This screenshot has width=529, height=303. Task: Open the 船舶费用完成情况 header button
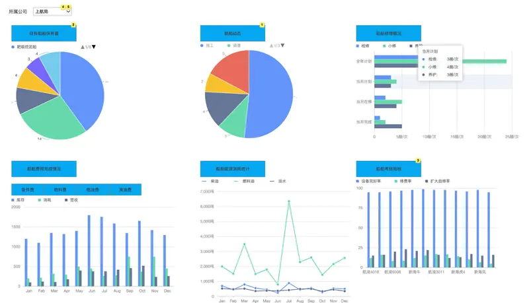pyautogui.click(x=44, y=169)
